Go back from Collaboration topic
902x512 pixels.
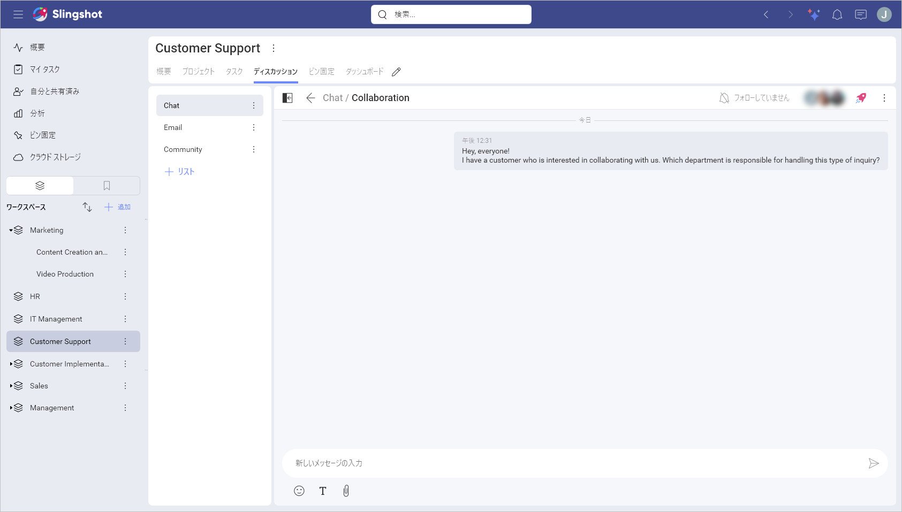click(310, 98)
